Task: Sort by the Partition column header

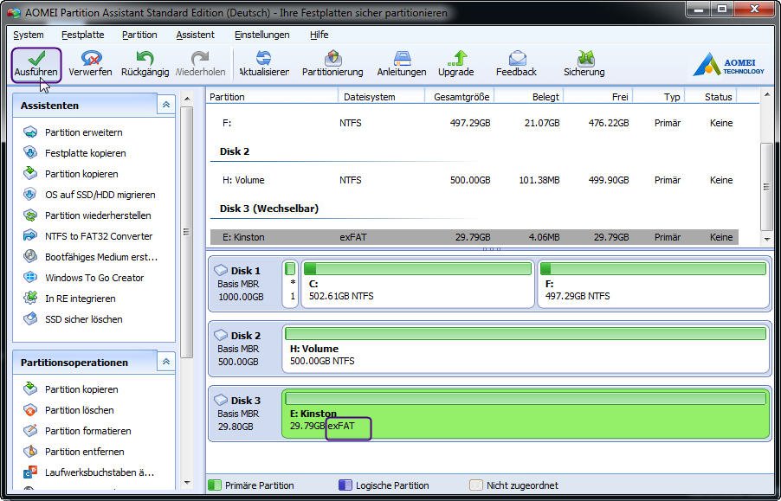Action: (274, 97)
